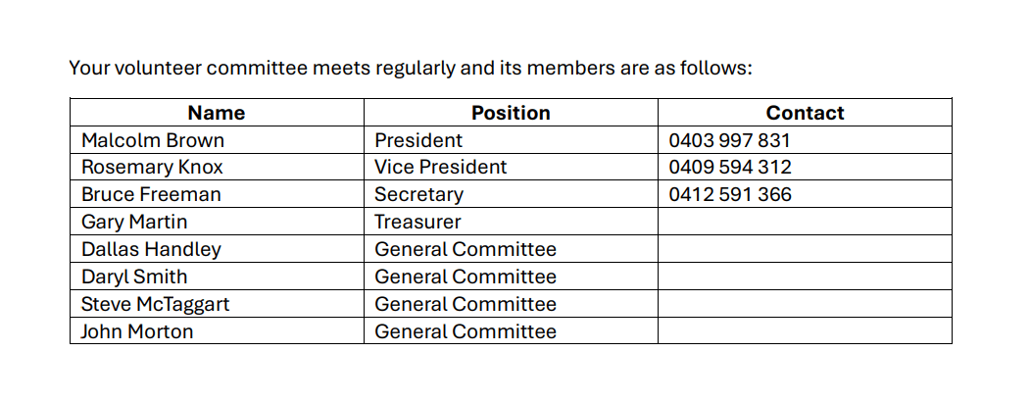Click the President position cell
Image resolution: width=1030 pixels, height=403 pixels.
pos(418,140)
